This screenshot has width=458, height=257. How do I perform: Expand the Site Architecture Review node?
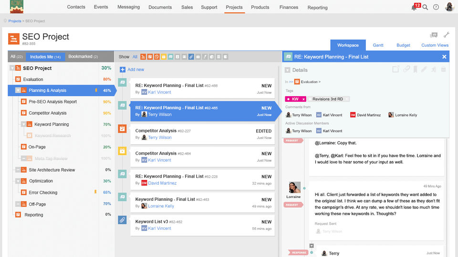(18, 170)
